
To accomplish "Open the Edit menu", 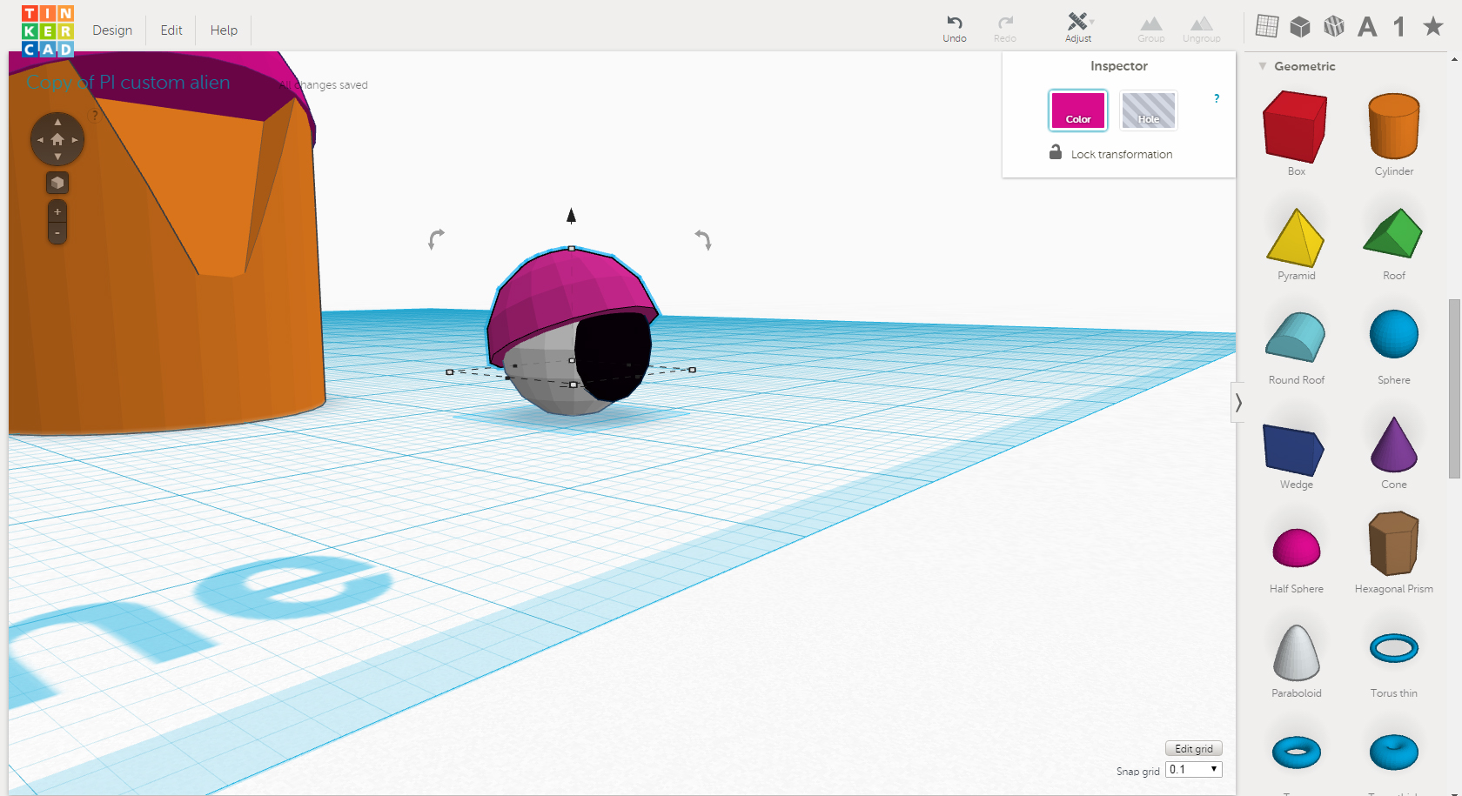I will 171,30.
